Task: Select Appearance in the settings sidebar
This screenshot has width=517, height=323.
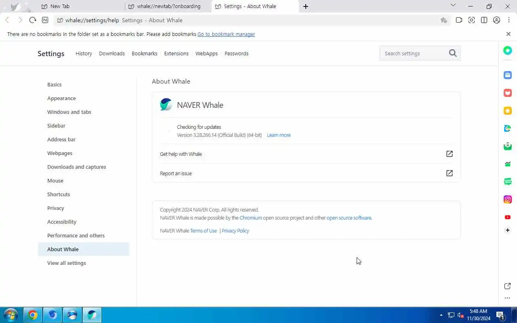Action: click(x=61, y=98)
